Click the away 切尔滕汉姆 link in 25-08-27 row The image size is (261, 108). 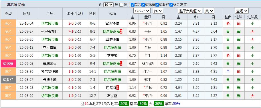tap(112, 80)
